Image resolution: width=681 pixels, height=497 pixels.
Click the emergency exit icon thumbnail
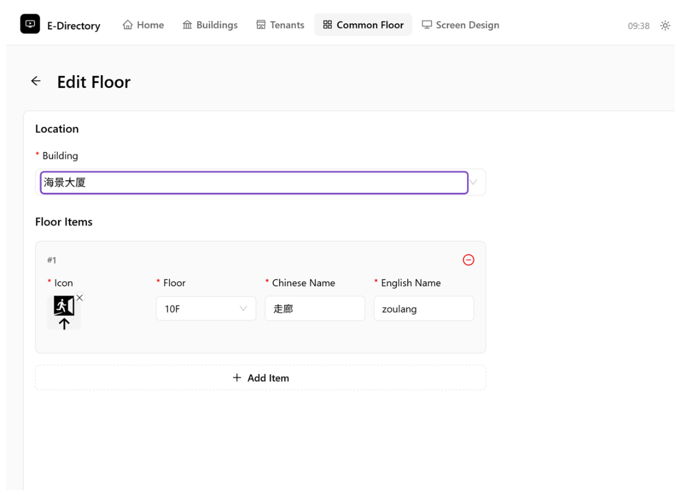(x=64, y=312)
